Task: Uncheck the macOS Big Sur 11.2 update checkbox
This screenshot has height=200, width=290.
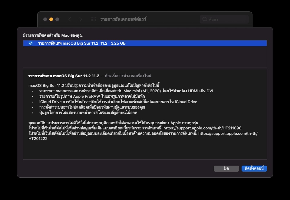Action: (31, 43)
